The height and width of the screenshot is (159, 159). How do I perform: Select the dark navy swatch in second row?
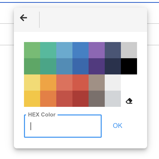(x=113, y=66)
